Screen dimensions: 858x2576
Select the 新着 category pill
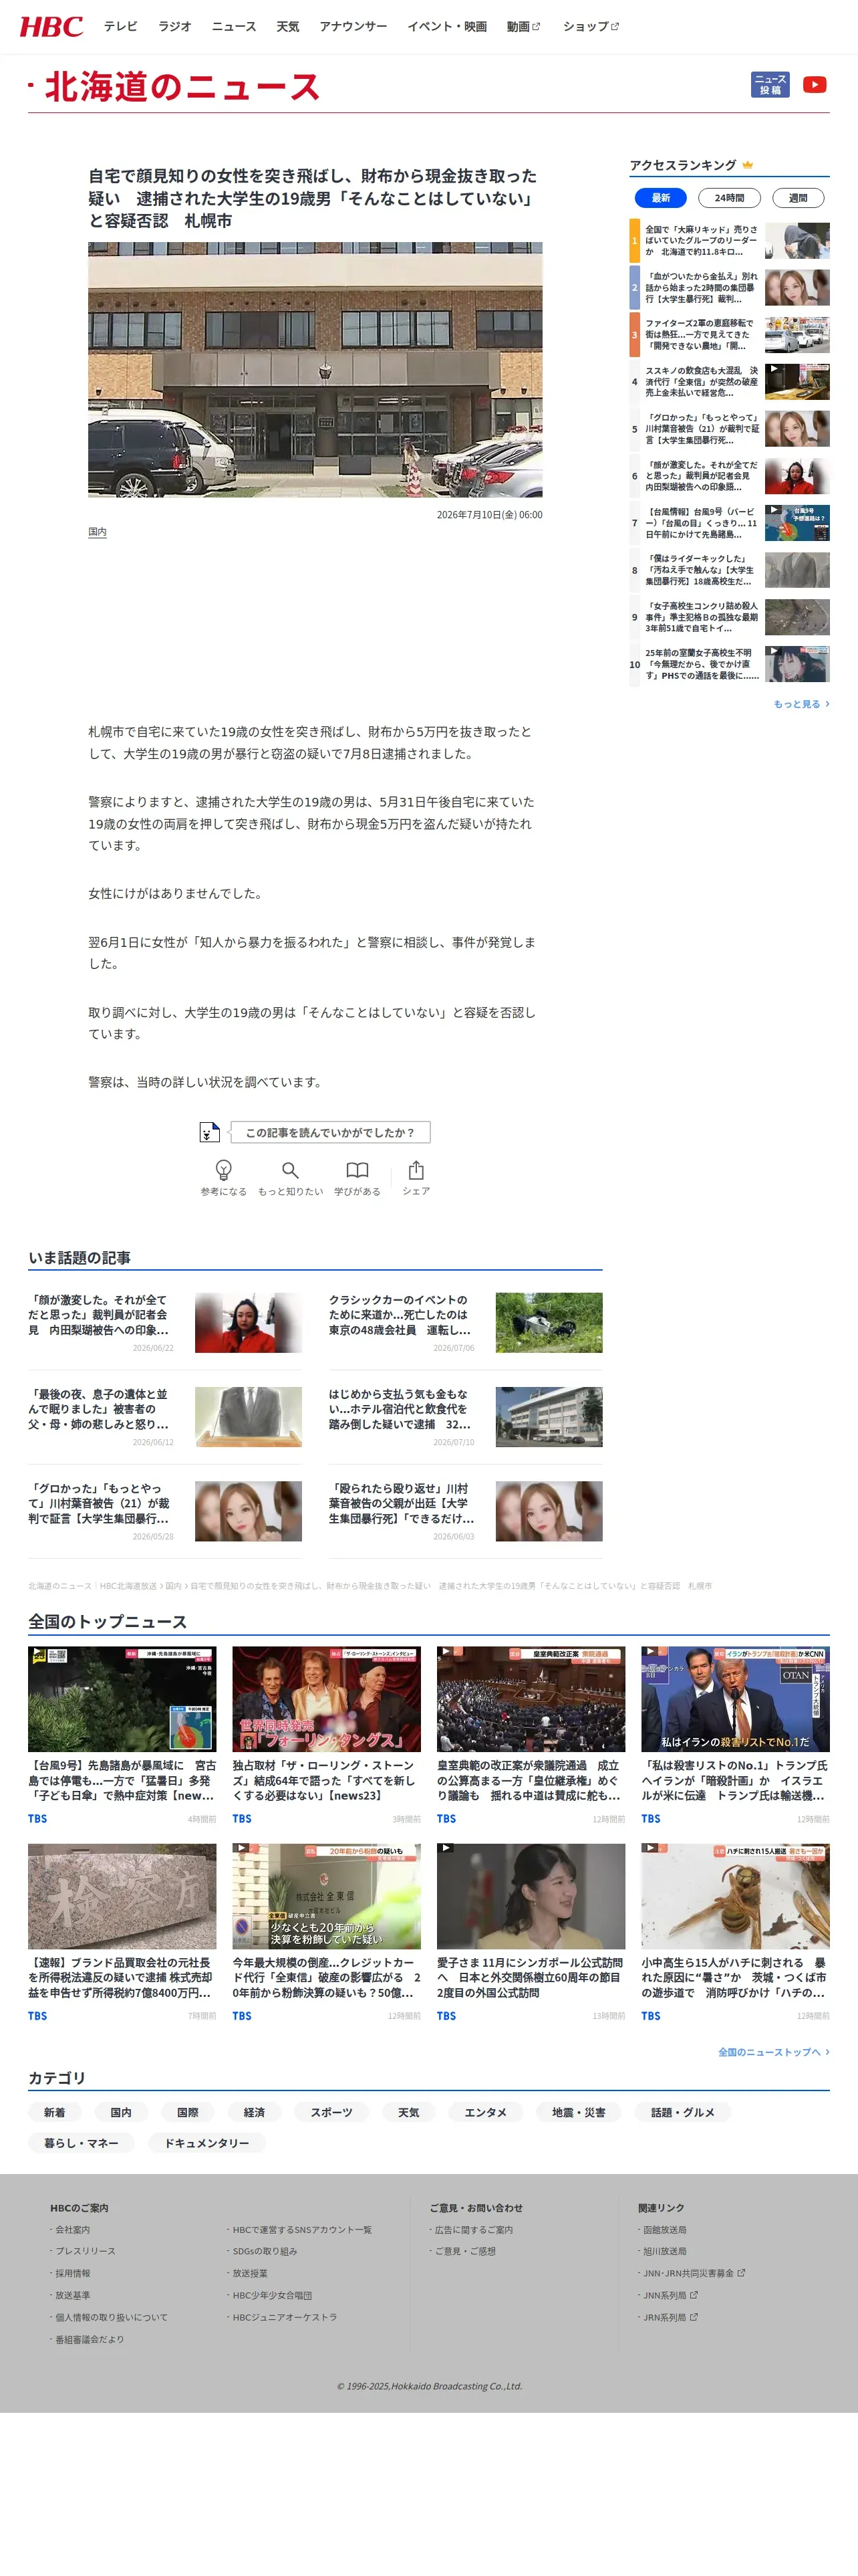(x=55, y=2112)
